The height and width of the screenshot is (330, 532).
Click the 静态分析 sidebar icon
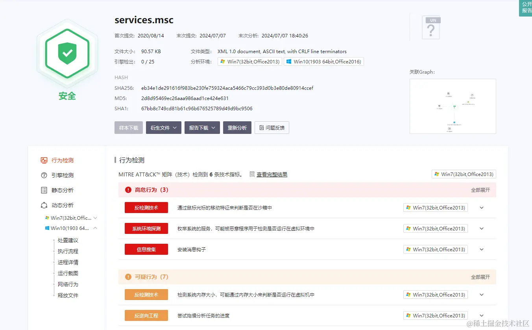pyautogui.click(x=44, y=190)
